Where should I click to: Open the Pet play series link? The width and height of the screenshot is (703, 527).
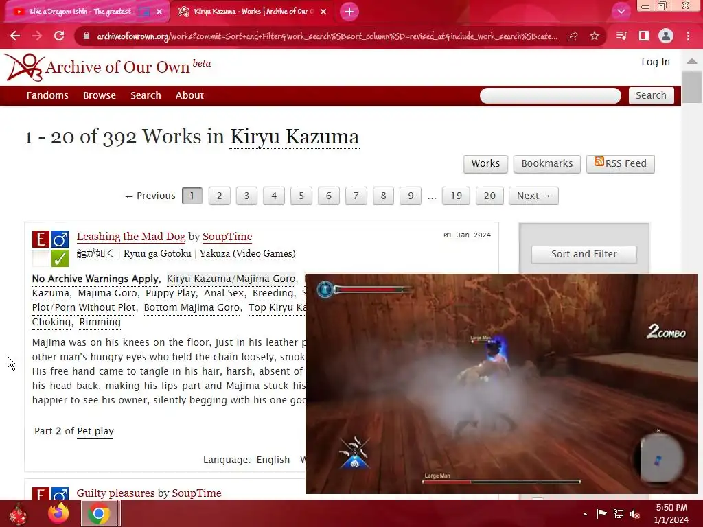click(x=95, y=431)
